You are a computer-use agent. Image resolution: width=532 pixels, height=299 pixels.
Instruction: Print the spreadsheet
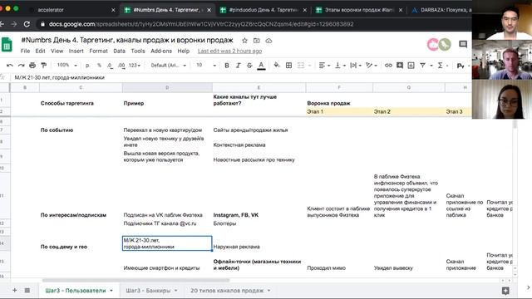[32, 65]
